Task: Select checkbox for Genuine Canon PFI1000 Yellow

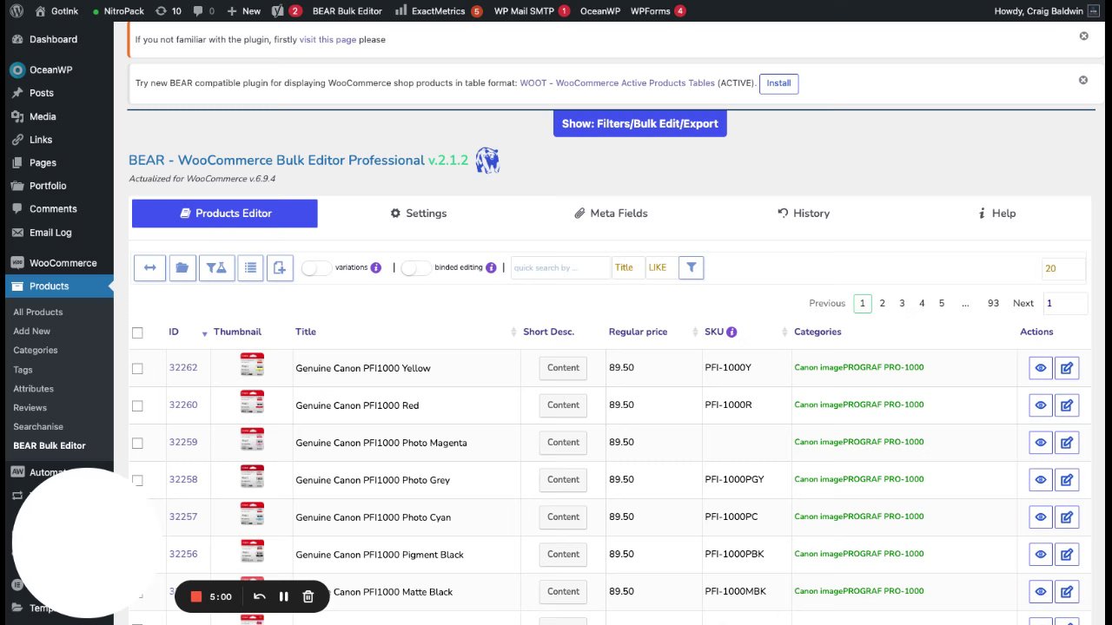Action: click(137, 368)
